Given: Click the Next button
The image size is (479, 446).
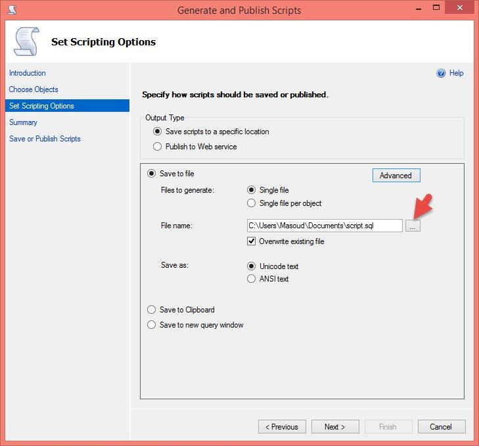Looking at the screenshot, I should [335, 426].
